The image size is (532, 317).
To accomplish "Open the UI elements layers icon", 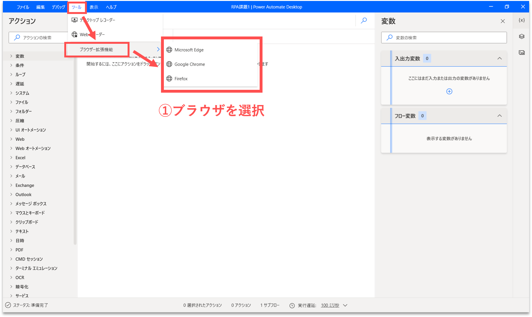I will pos(521,36).
